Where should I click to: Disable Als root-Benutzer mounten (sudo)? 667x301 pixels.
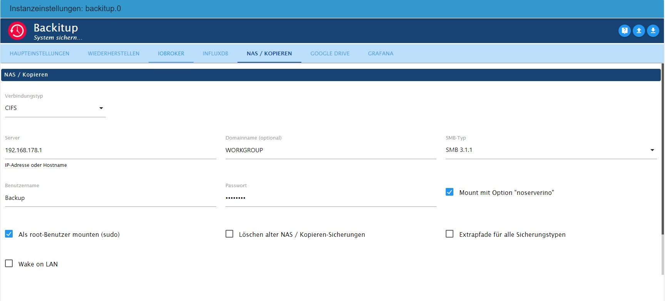pos(9,234)
